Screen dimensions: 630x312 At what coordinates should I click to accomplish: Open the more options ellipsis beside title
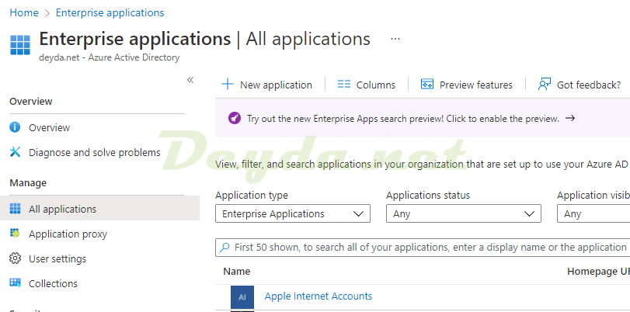tap(395, 39)
